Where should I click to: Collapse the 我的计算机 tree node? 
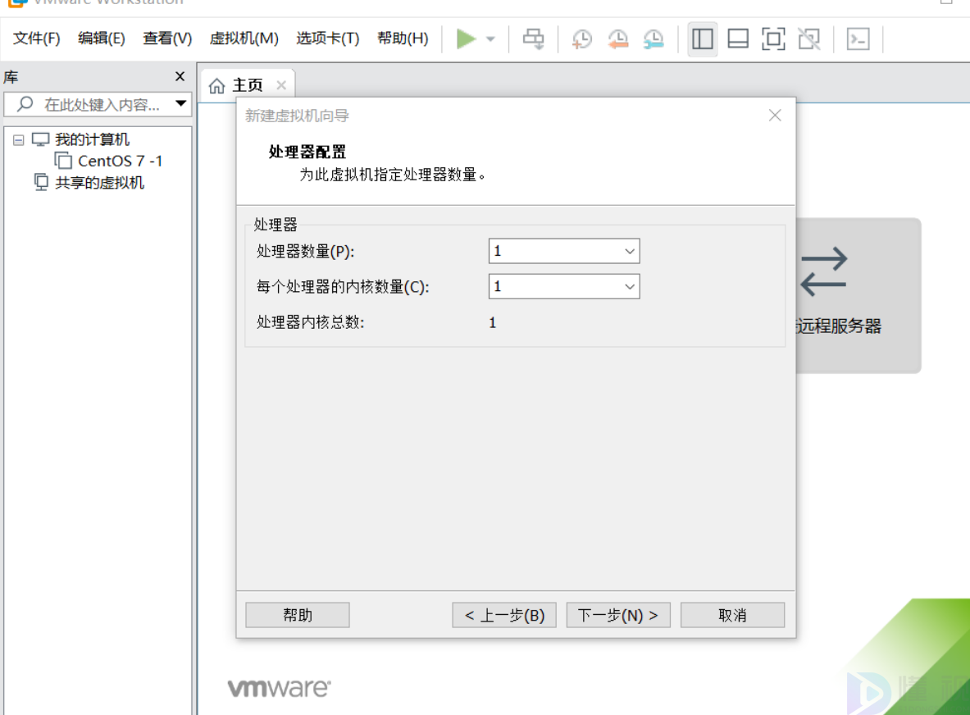[19, 140]
